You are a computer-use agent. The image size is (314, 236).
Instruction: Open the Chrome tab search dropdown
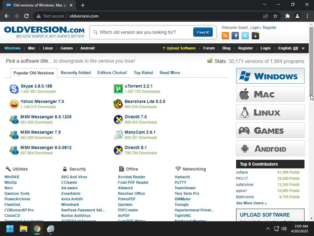265,4
